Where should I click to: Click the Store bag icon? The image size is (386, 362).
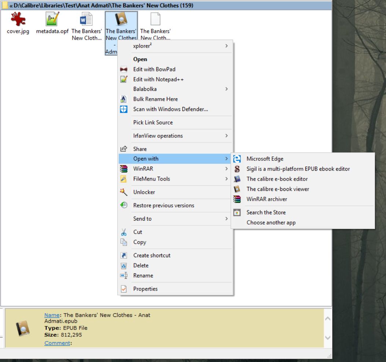(x=237, y=213)
